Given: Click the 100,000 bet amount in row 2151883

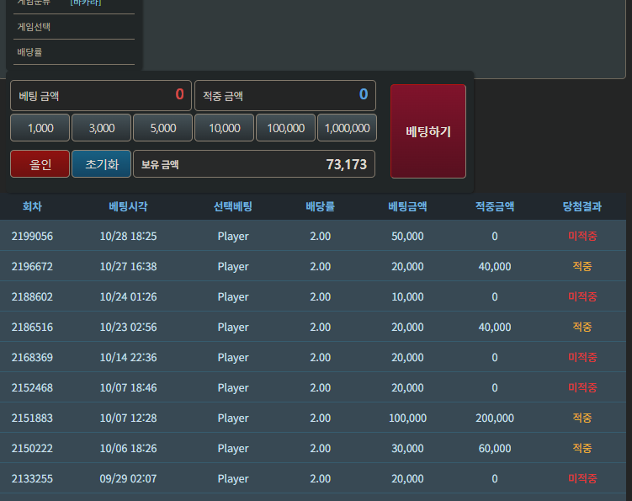Looking at the screenshot, I should coord(407,418).
